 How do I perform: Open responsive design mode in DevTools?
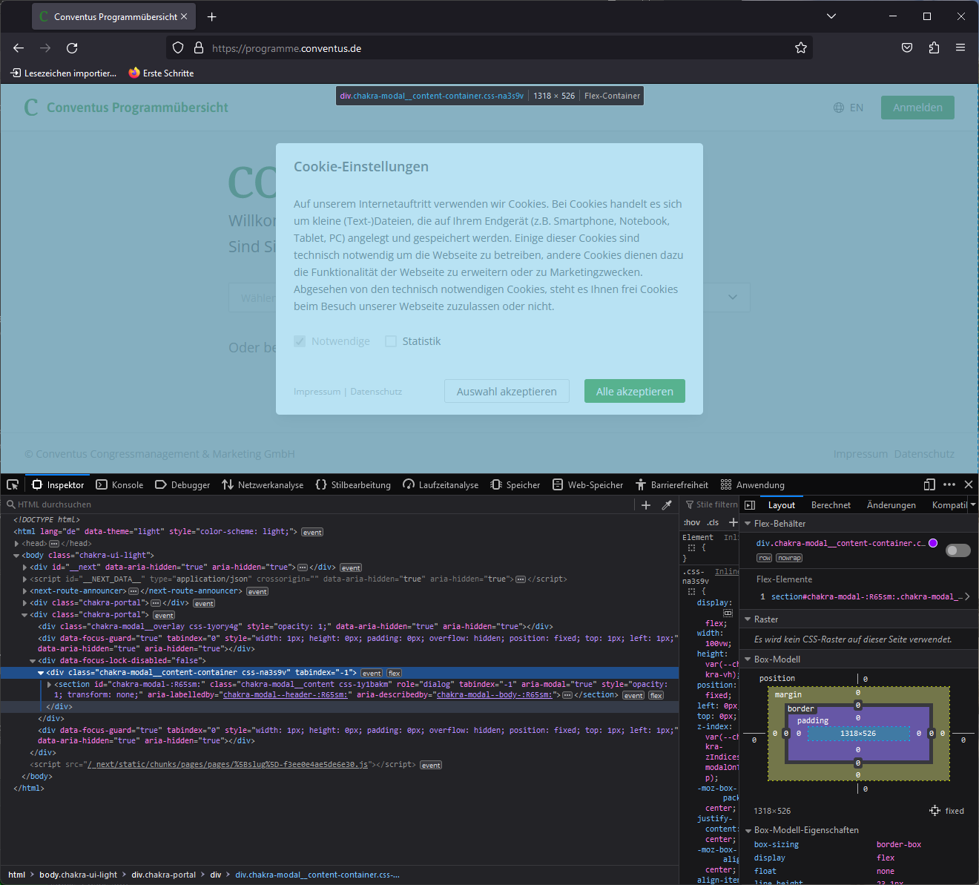[x=929, y=484]
